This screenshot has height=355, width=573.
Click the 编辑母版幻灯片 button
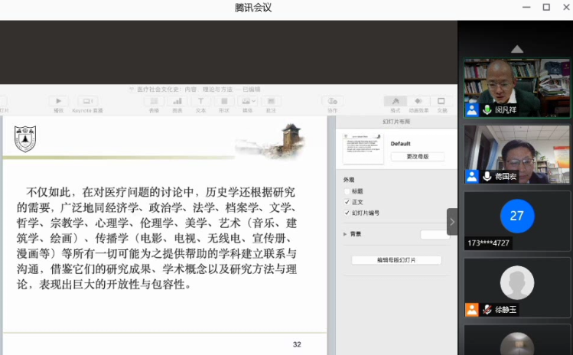(396, 260)
